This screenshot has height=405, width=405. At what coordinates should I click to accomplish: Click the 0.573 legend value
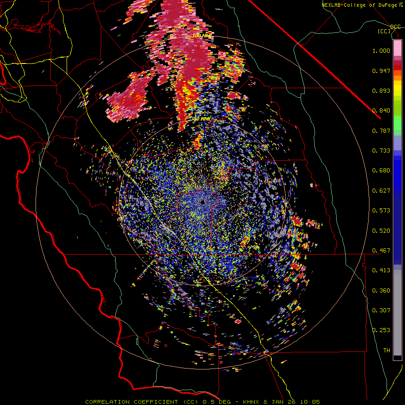click(381, 211)
